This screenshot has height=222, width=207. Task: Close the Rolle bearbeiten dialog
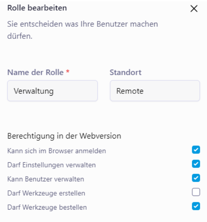194,9
